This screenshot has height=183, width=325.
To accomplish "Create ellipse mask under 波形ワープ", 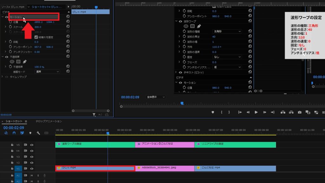I will click(186, 26).
